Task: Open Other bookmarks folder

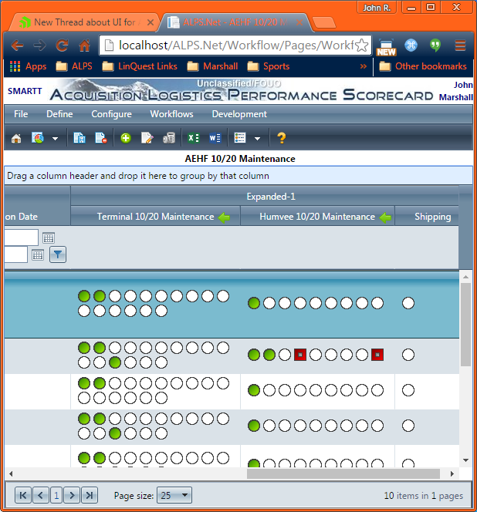Action: (423, 66)
